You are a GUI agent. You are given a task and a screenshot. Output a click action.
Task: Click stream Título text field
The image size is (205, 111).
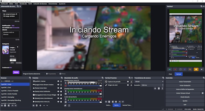click(11, 16)
